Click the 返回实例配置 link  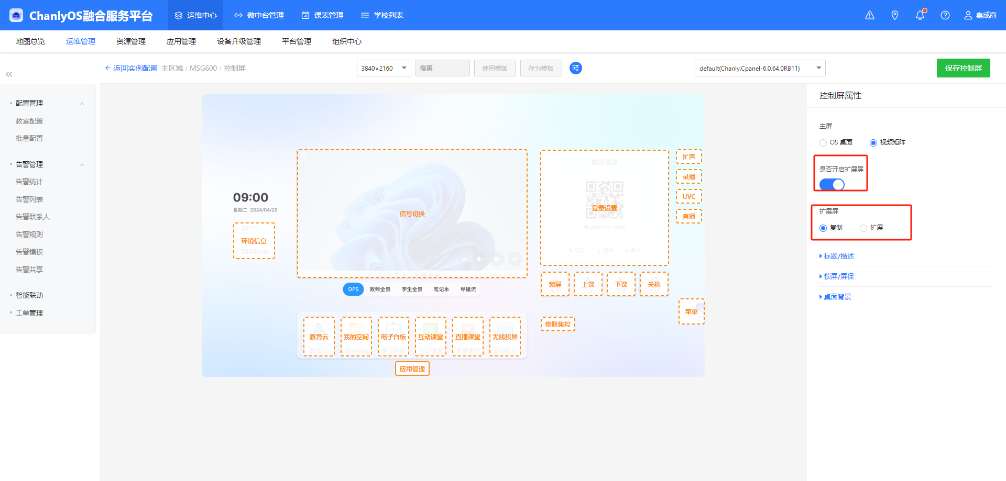coord(135,68)
